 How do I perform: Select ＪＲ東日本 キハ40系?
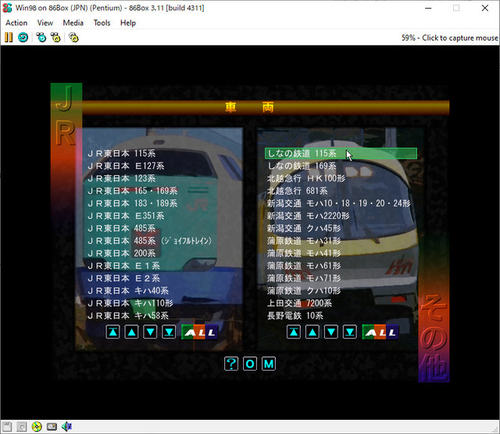coord(128,291)
